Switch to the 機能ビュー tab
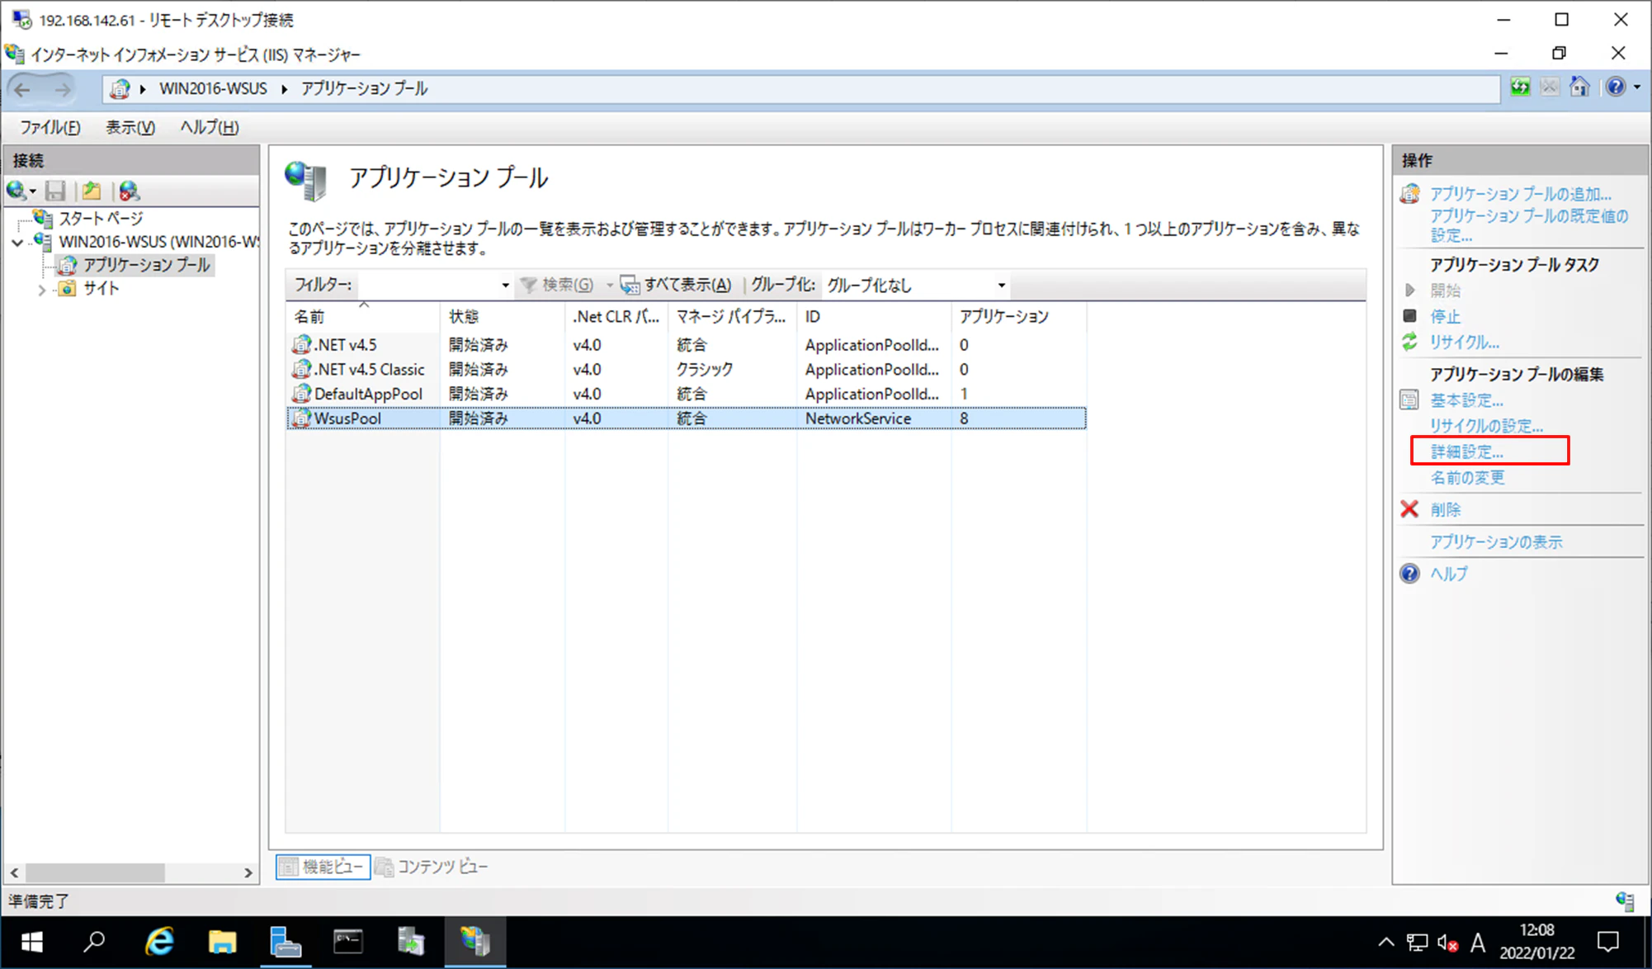 [323, 867]
